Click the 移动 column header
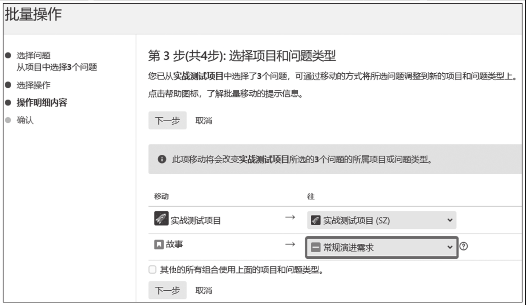 (161, 196)
